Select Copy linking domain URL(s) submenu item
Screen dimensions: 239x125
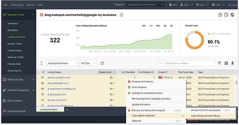pos(210,116)
